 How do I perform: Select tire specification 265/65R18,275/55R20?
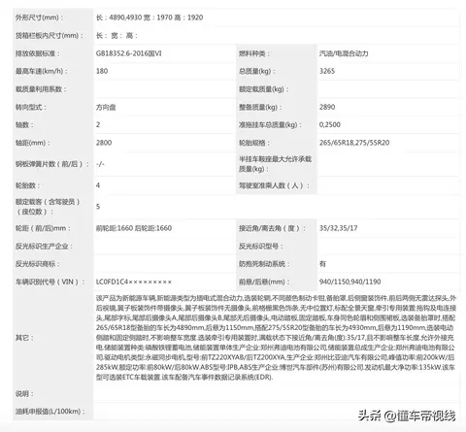(x=354, y=143)
